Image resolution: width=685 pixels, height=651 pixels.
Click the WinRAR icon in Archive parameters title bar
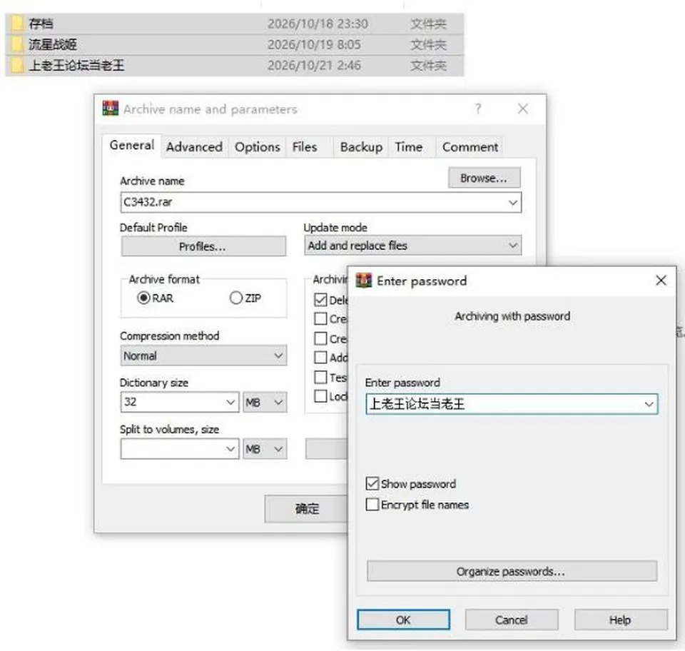(111, 108)
